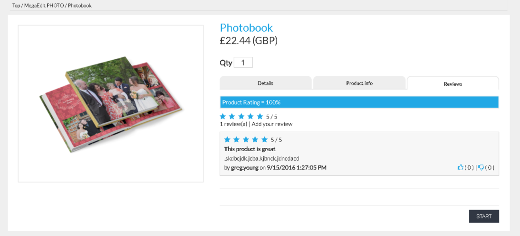Click fifth star in greg.young's review
The height and width of the screenshot is (236, 520).
point(264,139)
